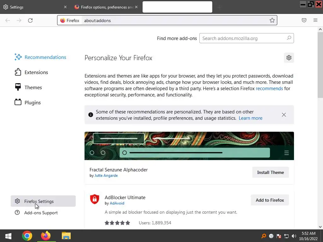Screen dimensions: 323x242
Task: Click the Users: 1,889,354 text
Action: [x=155, y=223]
